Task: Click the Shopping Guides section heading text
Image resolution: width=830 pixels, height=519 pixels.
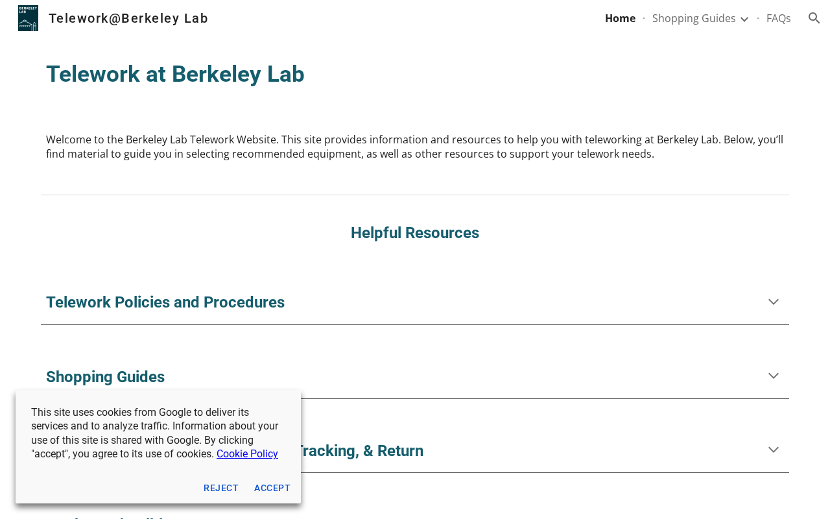Action: [x=105, y=377]
